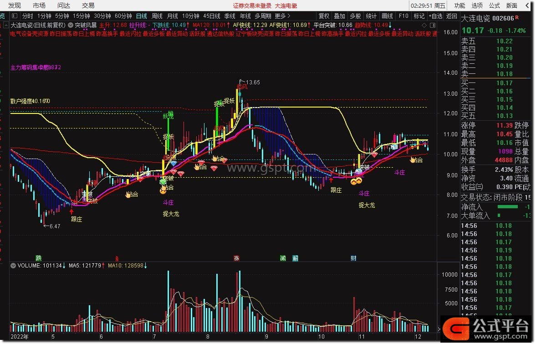Open the 市场 menu
This screenshot has width=536, height=344.
(x=39, y=5)
